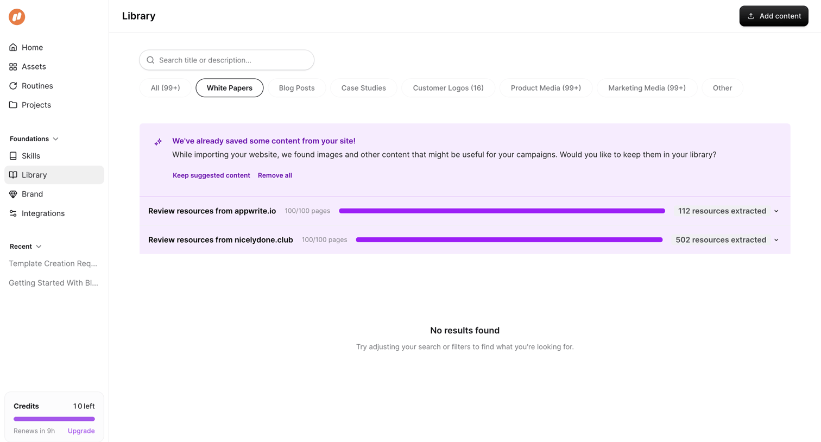Viewport: 821px width, 442px height.
Task: Expand the appwrite.io resources row
Action: point(776,211)
